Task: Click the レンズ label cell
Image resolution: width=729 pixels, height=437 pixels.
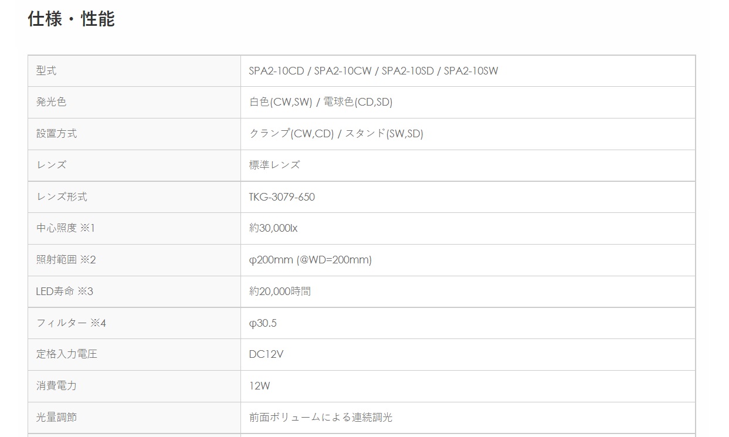Action: pyautogui.click(x=52, y=165)
